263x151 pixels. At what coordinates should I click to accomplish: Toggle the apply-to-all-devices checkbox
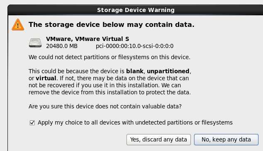click(32, 123)
